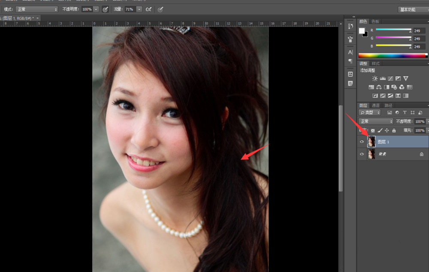
Task: Click the foreground color swatch
Action: [x=362, y=30]
